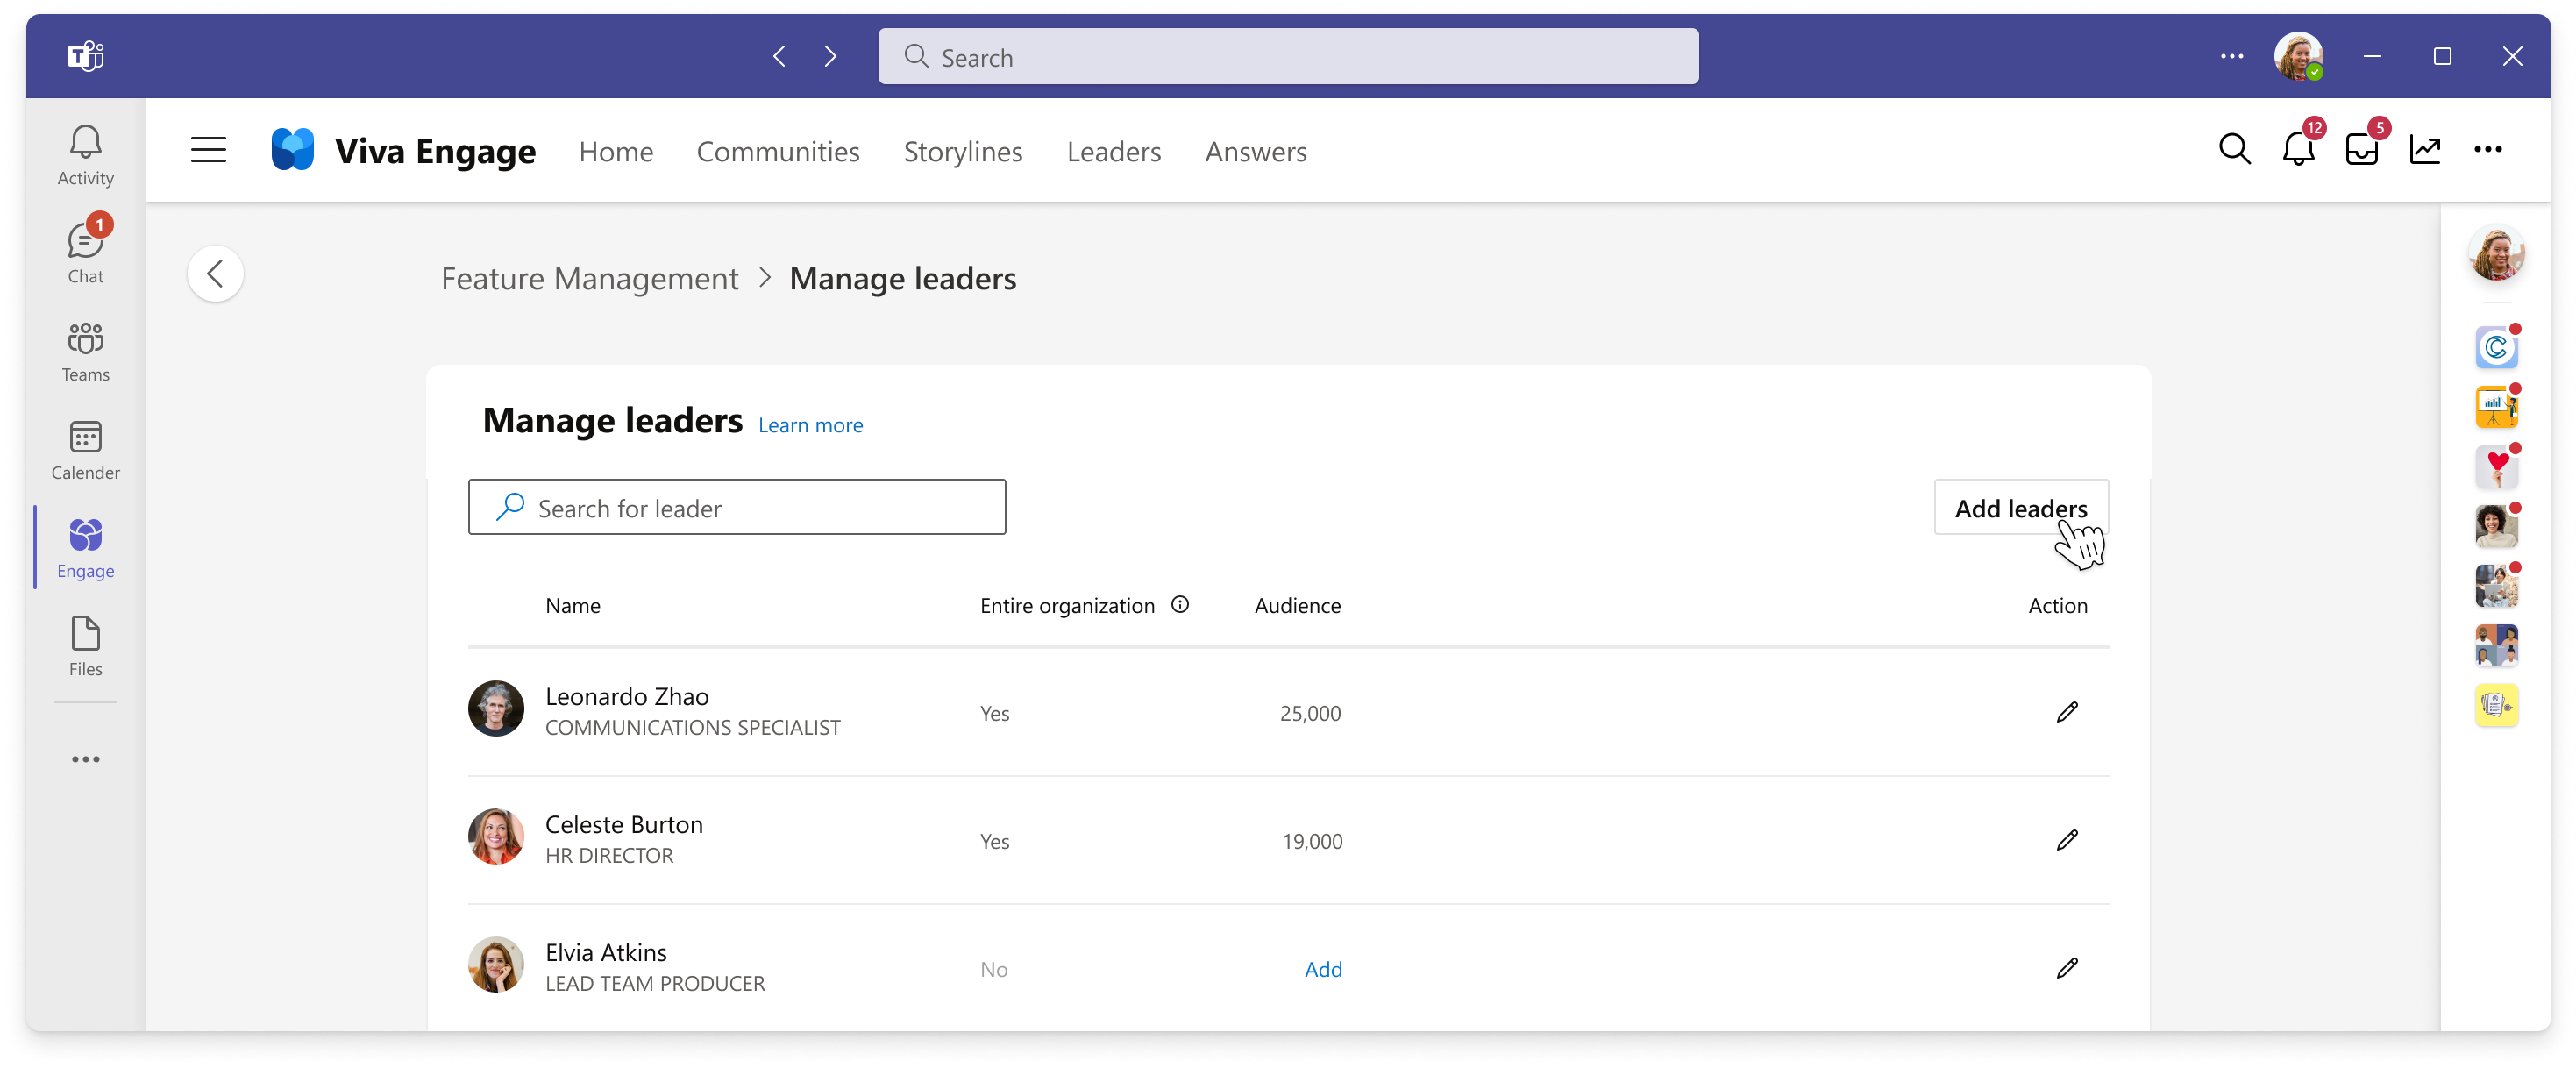Open the yellow notes app in right rail
This screenshot has width=2576, height=1068.
pyautogui.click(x=2496, y=705)
